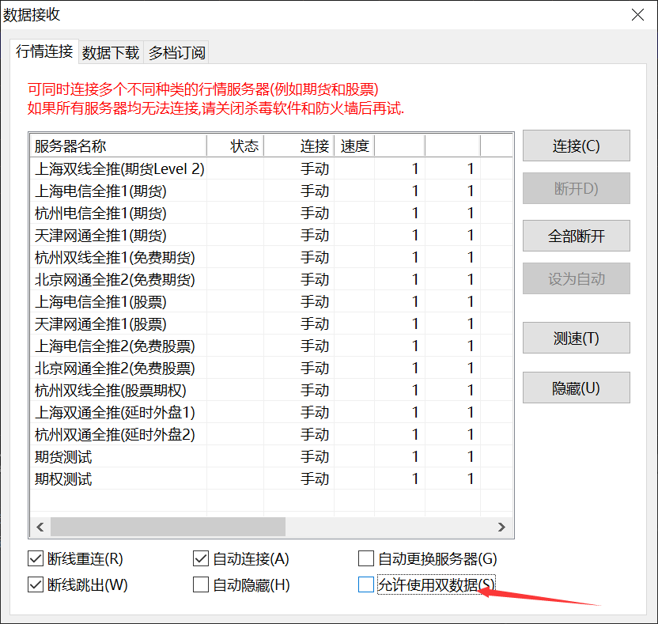Viewport: 658px width, 624px height.
Task: Select the 行情连接 tab
Action: point(44,51)
